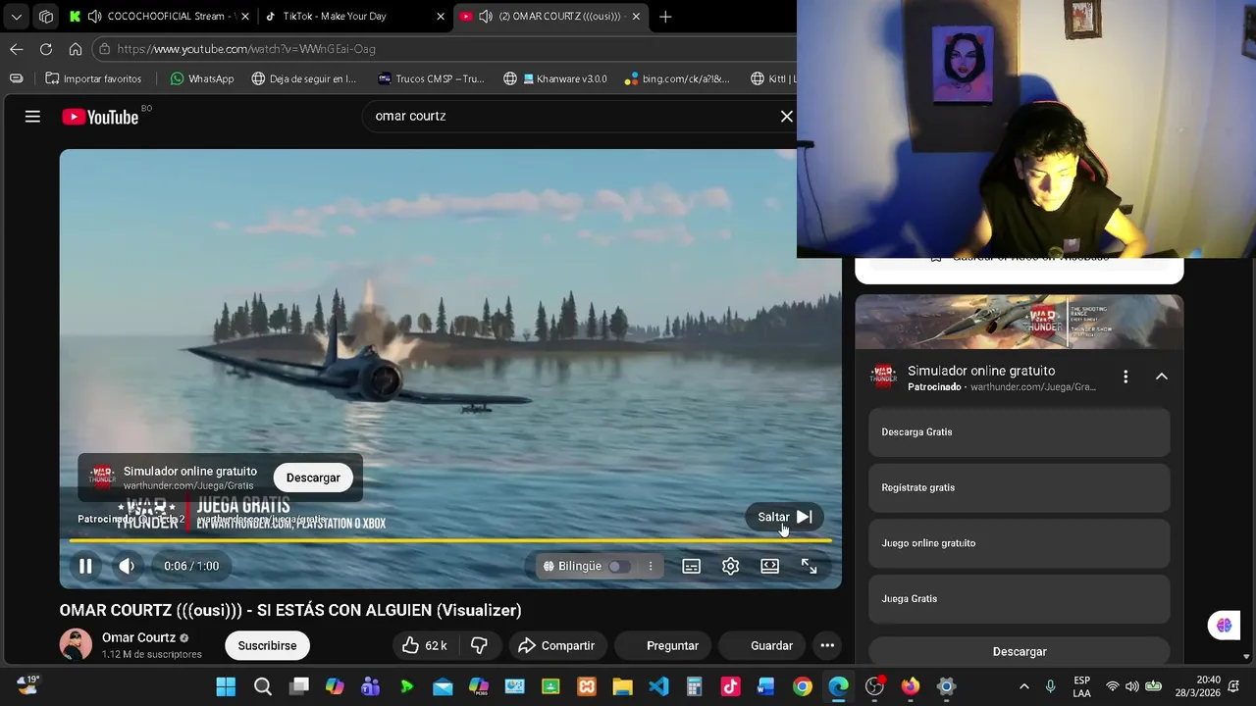
Task: Go to the YouTube home logo
Action: coord(100,117)
